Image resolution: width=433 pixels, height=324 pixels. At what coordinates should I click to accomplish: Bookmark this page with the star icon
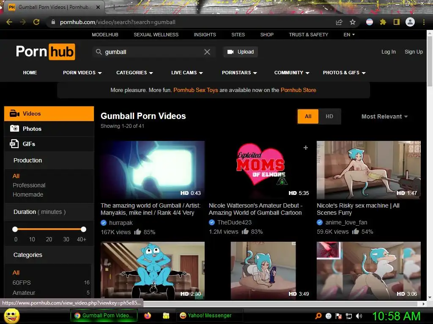[353, 22]
